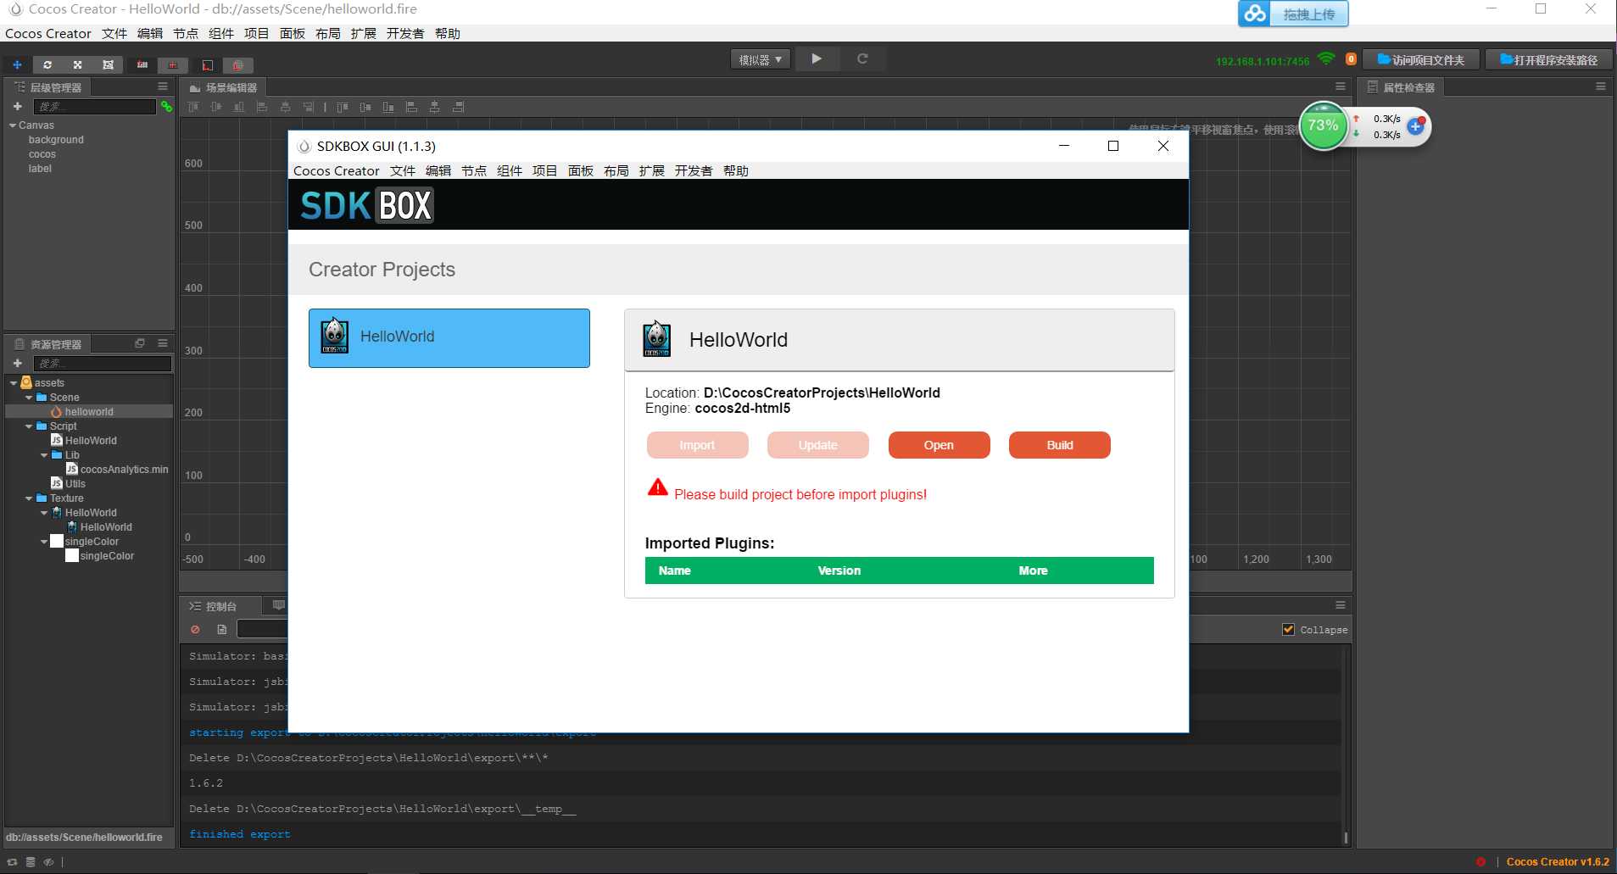
Task: Select the rect transform tool
Action: pyautogui.click(x=108, y=64)
